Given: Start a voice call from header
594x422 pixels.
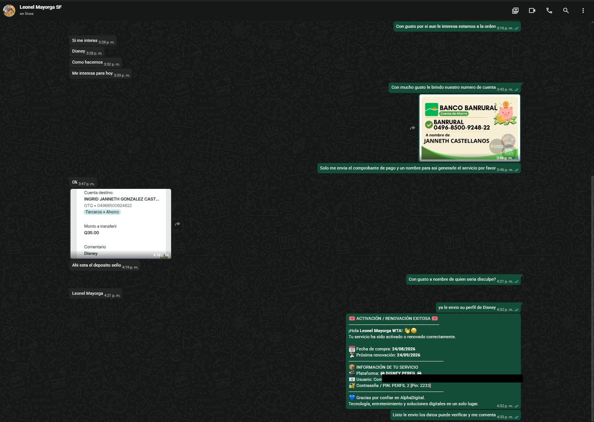Looking at the screenshot, I should tap(549, 11).
